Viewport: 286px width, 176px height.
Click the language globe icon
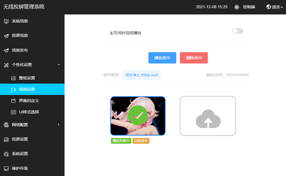pos(268,7)
